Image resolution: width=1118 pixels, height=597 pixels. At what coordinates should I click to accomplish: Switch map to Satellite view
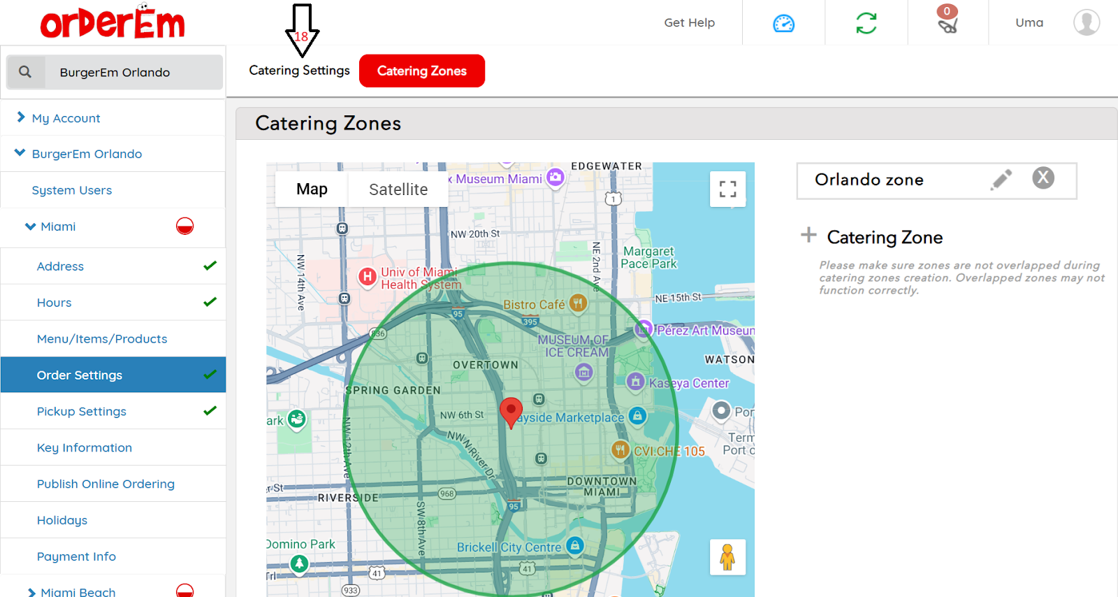(398, 189)
